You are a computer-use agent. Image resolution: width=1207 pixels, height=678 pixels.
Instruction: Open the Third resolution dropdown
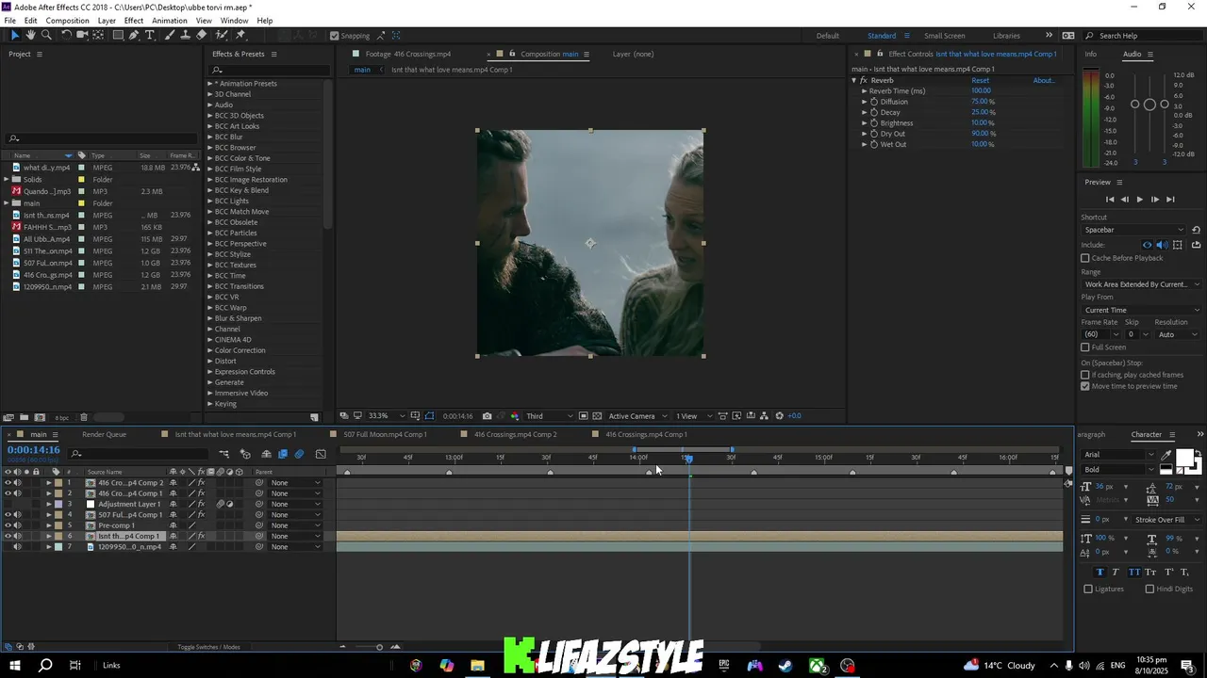pyautogui.click(x=549, y=416)
